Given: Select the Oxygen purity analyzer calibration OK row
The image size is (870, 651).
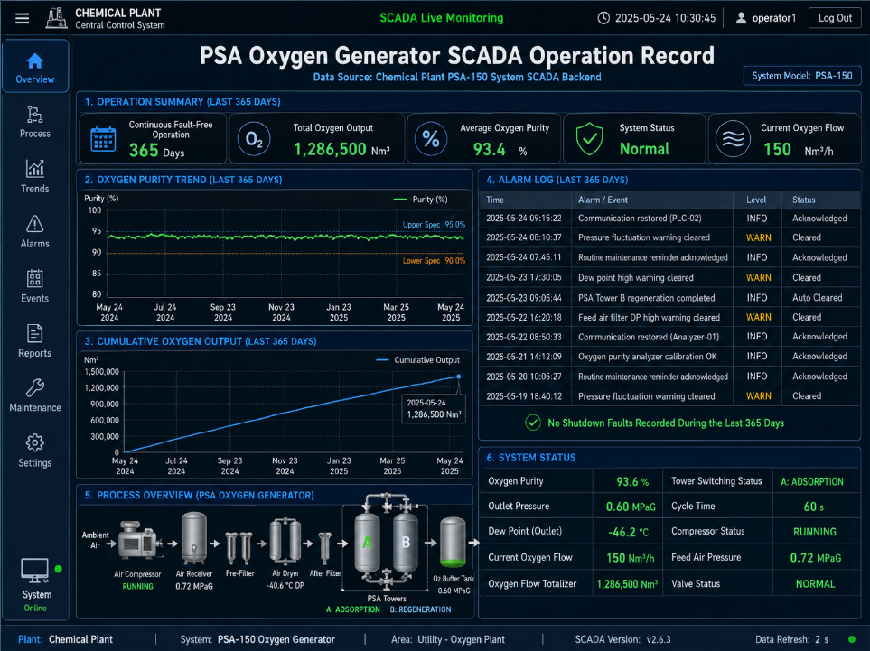Looking at the screenshot, I should coord(670,357).
